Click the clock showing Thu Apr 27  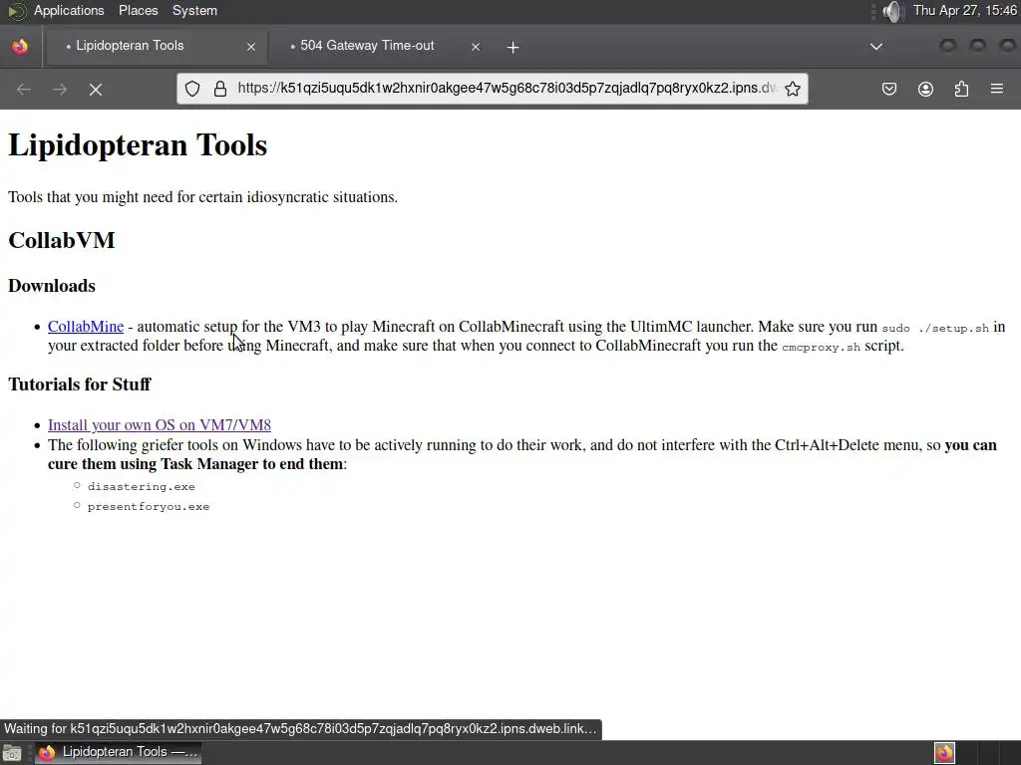[x=965, y=10]
